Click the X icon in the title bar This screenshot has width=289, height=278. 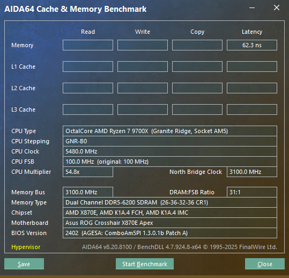tap(277, 8)
